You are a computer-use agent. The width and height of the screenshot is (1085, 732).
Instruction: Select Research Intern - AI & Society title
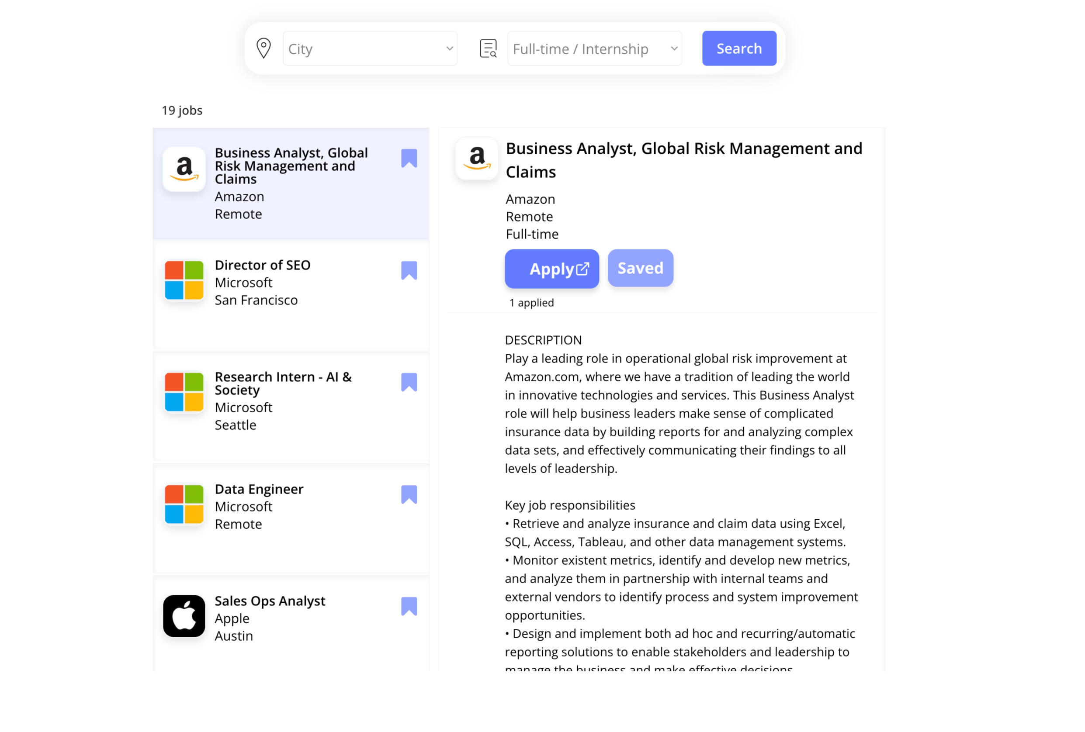284,383
